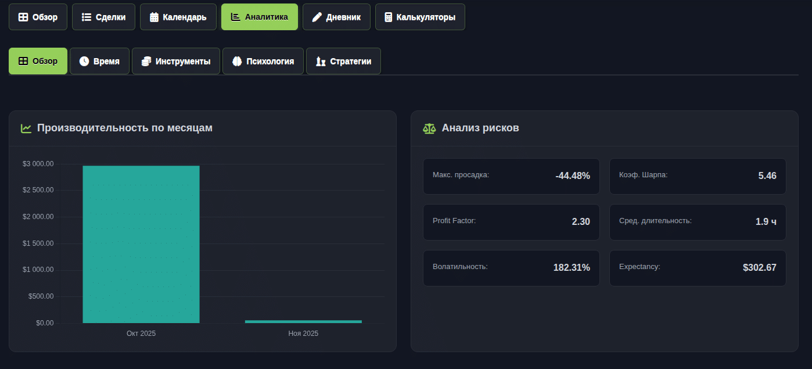Click the small Ноя 2025 bar
The image size is (812, 369).
point(303,321)
